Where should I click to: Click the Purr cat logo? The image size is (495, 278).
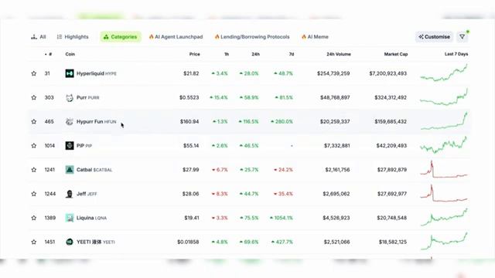coord(70,97)
